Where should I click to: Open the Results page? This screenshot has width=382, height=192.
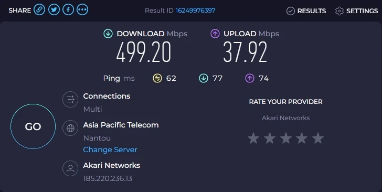click(306, 11)
